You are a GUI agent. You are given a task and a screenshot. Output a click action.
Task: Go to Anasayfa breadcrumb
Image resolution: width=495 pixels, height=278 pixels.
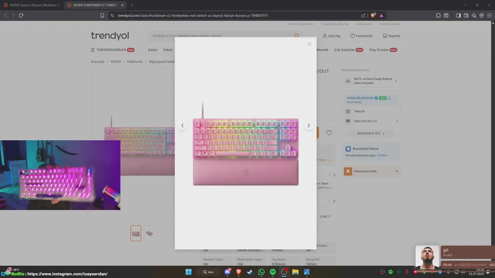click(x=97, y=62)
